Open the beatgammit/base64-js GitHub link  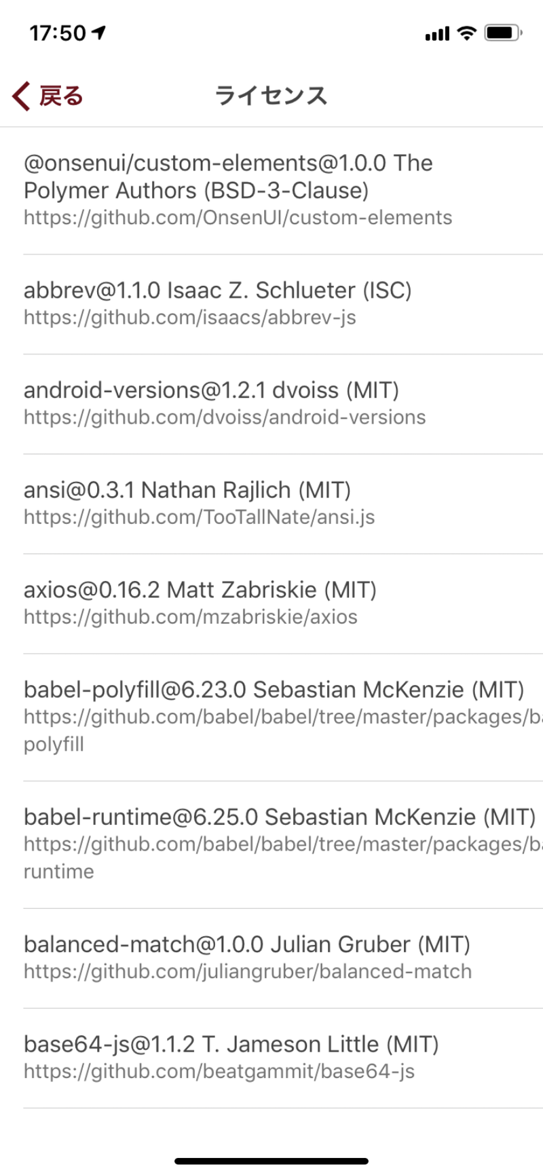pyautogui.click(x=219, y=1070)
